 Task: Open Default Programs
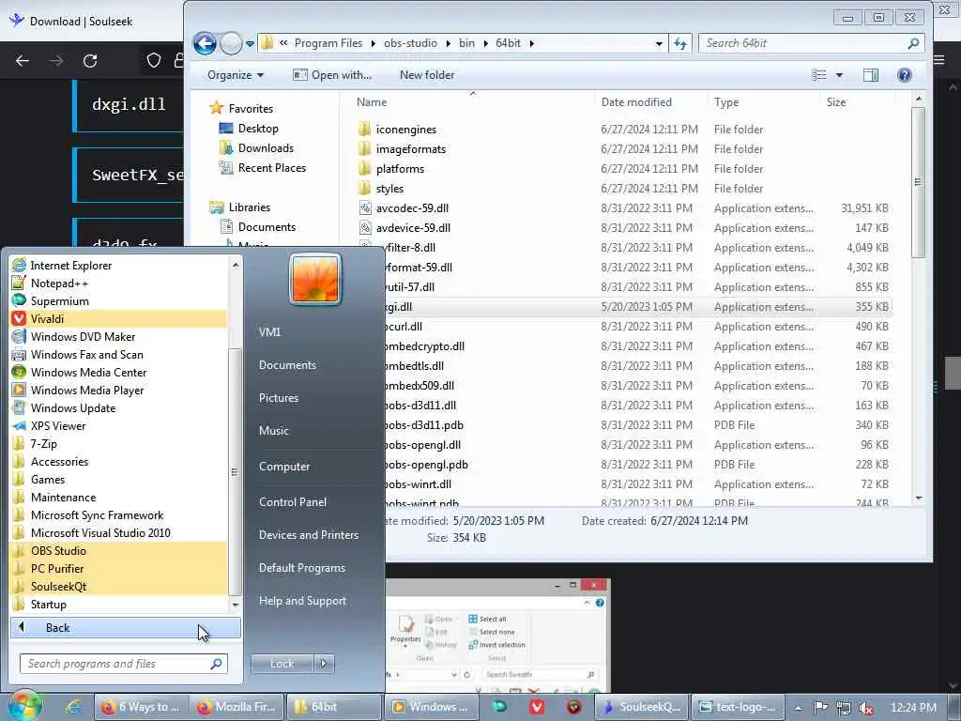click(x=301, y=568)
